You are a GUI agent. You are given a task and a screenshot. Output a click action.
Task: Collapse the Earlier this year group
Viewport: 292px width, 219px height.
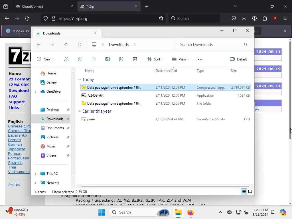click(x=80, y=111)
